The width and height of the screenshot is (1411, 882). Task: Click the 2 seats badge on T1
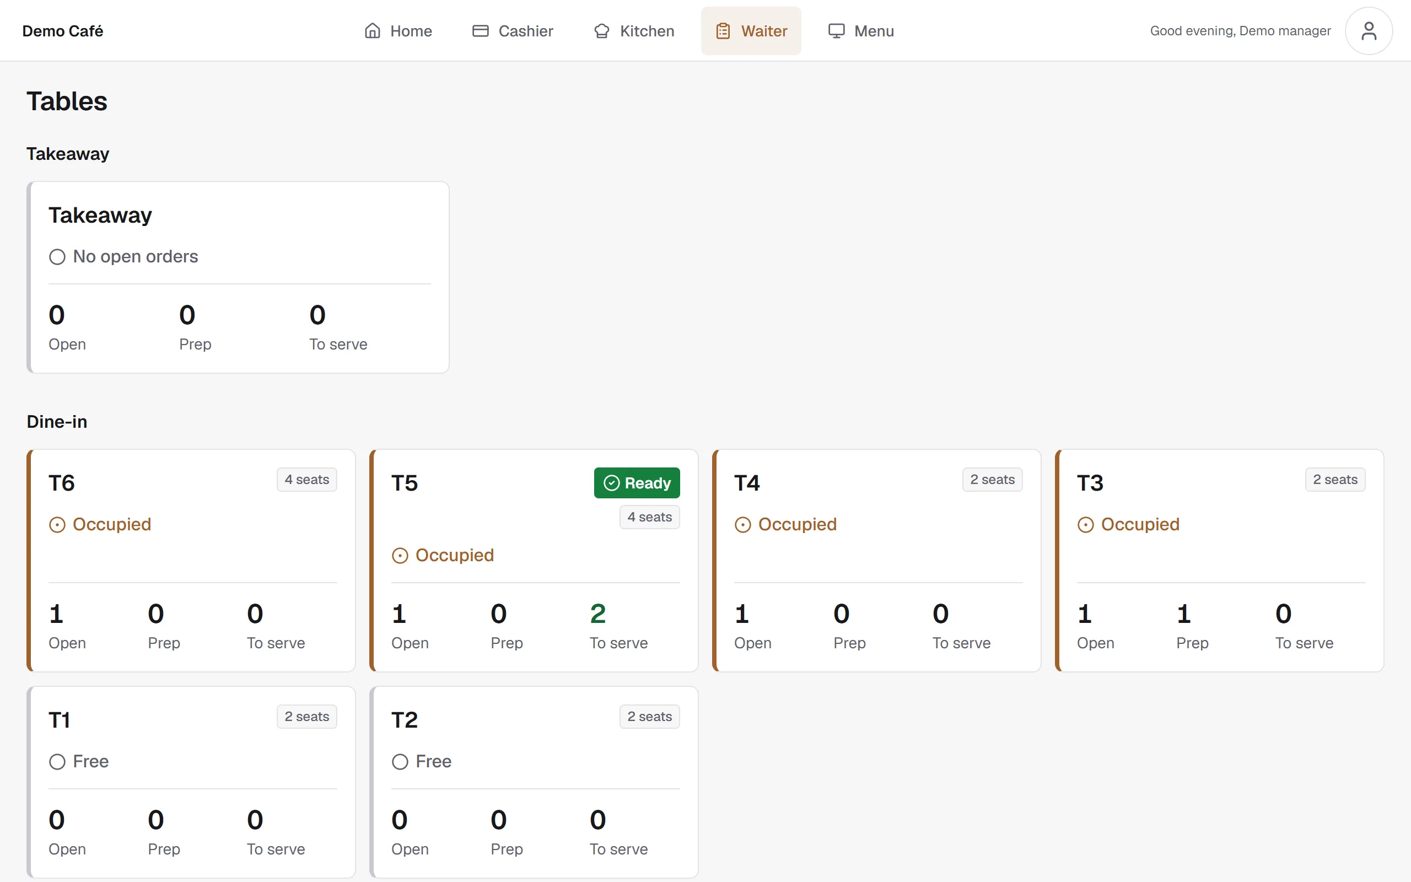point(306,716)
